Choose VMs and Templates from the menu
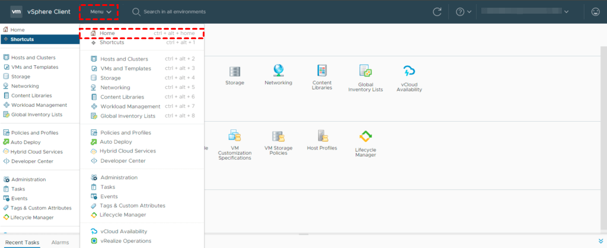 (x=142, y=69)
